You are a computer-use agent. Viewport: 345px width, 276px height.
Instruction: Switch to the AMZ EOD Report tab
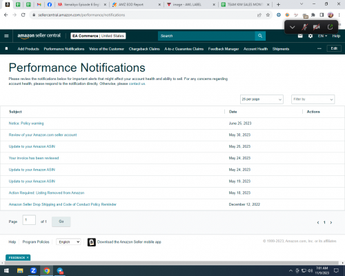(x=137, y=4)
